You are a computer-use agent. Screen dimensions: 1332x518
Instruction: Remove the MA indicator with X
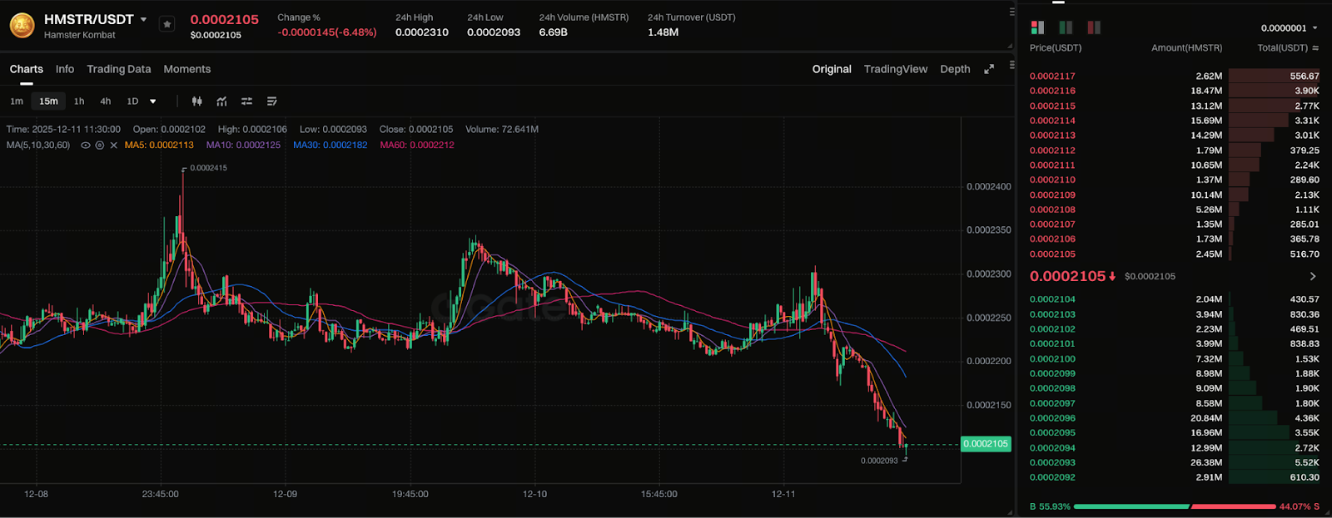tap(114, 146)
